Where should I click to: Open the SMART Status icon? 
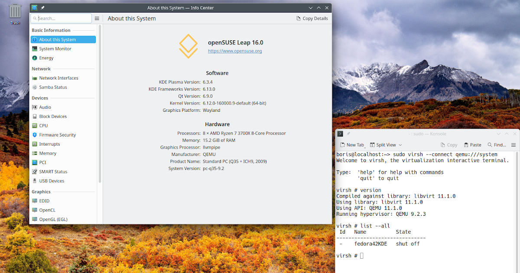tap(35, 172)
